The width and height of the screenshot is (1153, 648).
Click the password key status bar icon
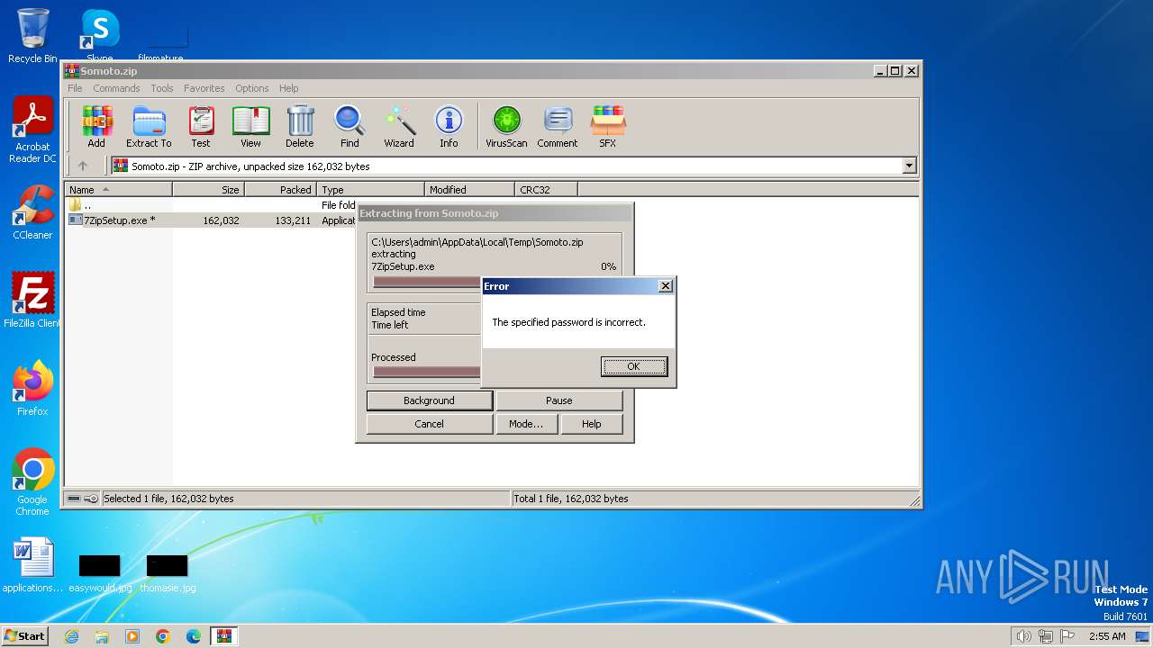tap(91, 499)
